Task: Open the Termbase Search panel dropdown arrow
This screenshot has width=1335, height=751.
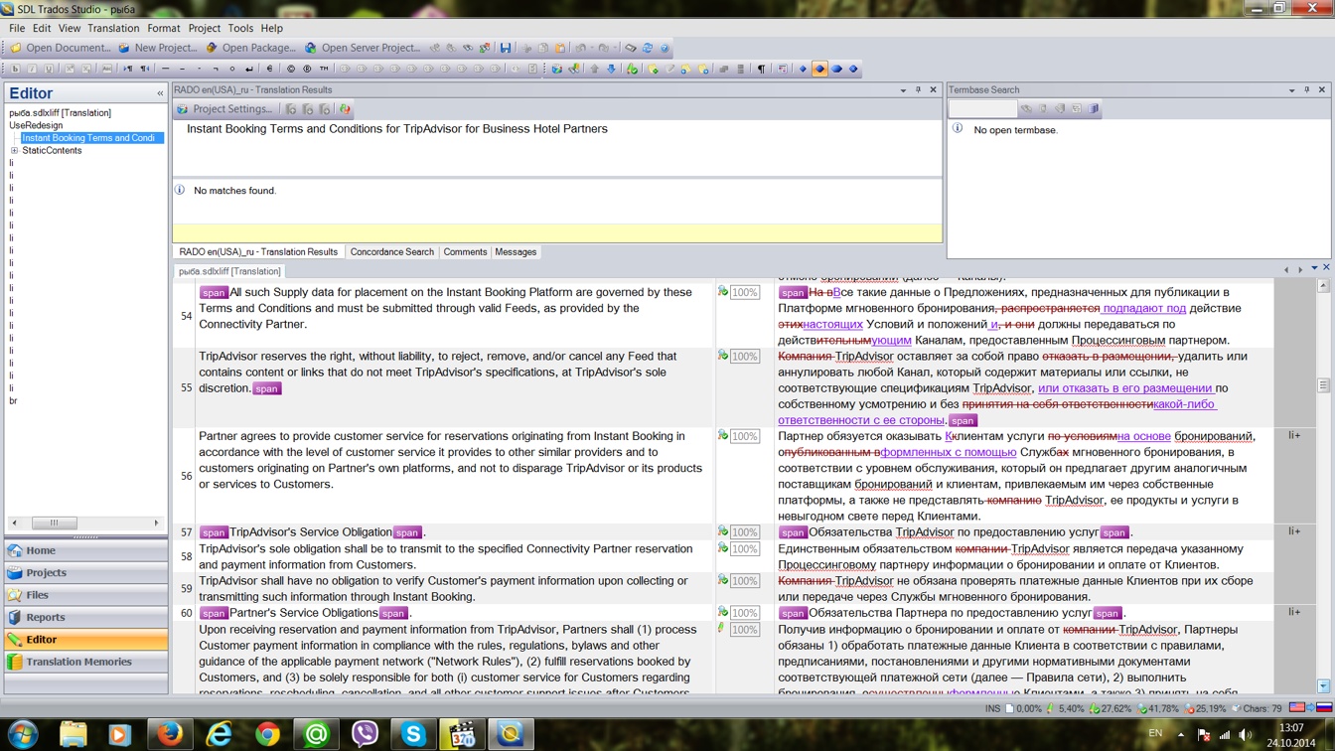Action: click(1291, 90)
